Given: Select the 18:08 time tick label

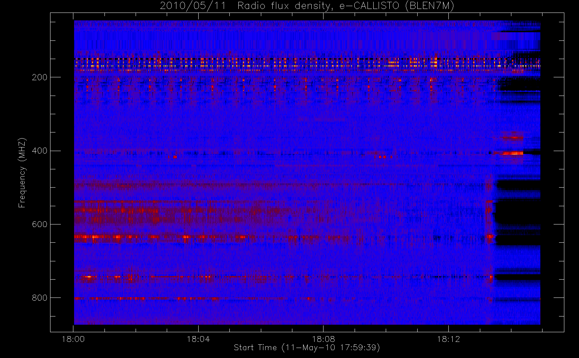Looking at the screenshot, I should (x=323, y=339).
